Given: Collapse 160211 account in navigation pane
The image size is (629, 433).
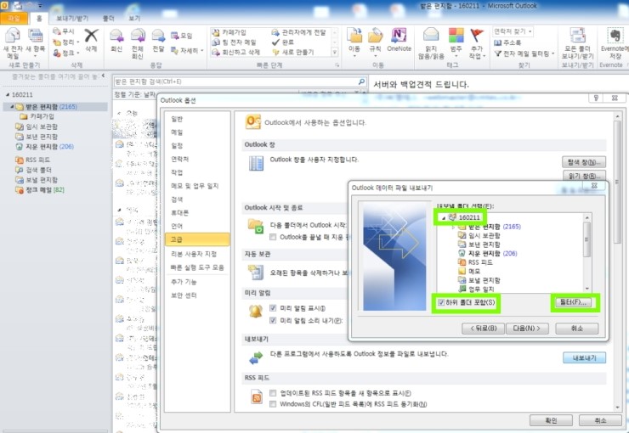Looking at the screenshot, I should tap(8, 95).
